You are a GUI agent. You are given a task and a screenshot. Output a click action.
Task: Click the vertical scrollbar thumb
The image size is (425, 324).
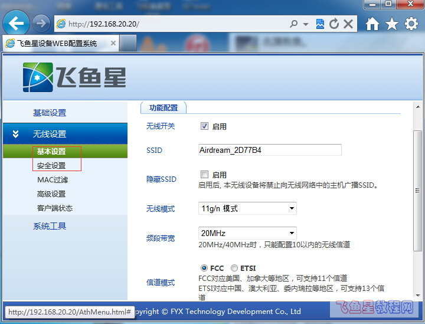[x=418, y=191]
